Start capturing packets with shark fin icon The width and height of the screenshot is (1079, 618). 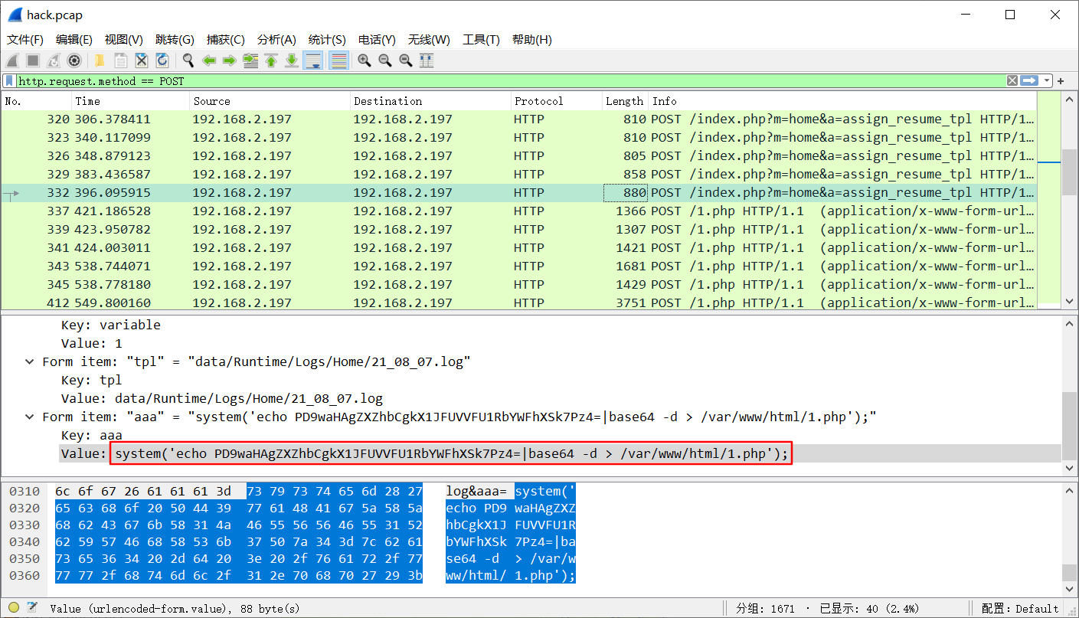[13, 60]
